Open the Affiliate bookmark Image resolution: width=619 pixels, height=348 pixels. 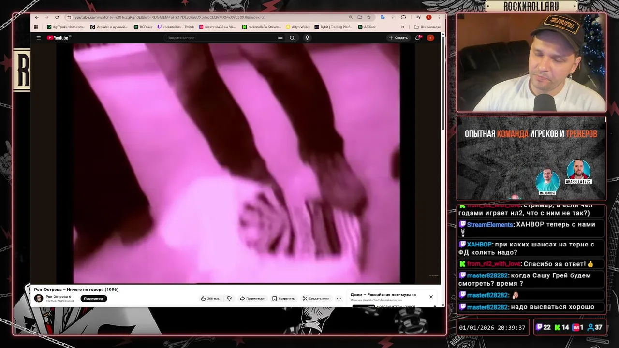click(367, 27)
